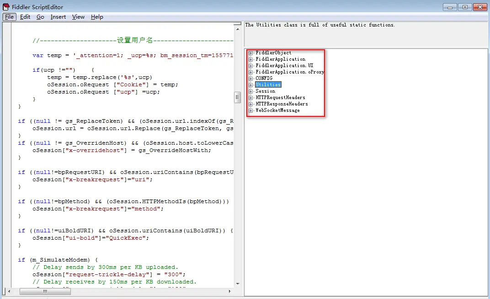Click the x-overridehost assignment line
Image resolution: width=490 pixels, height=299 pixels.
[122, 150]
